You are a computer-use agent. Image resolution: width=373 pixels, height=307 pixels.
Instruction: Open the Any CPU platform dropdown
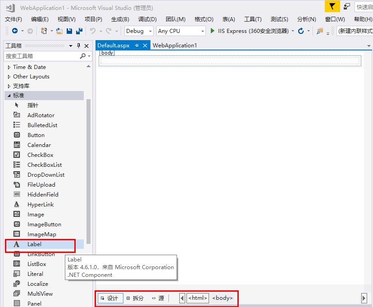point(202,31)
